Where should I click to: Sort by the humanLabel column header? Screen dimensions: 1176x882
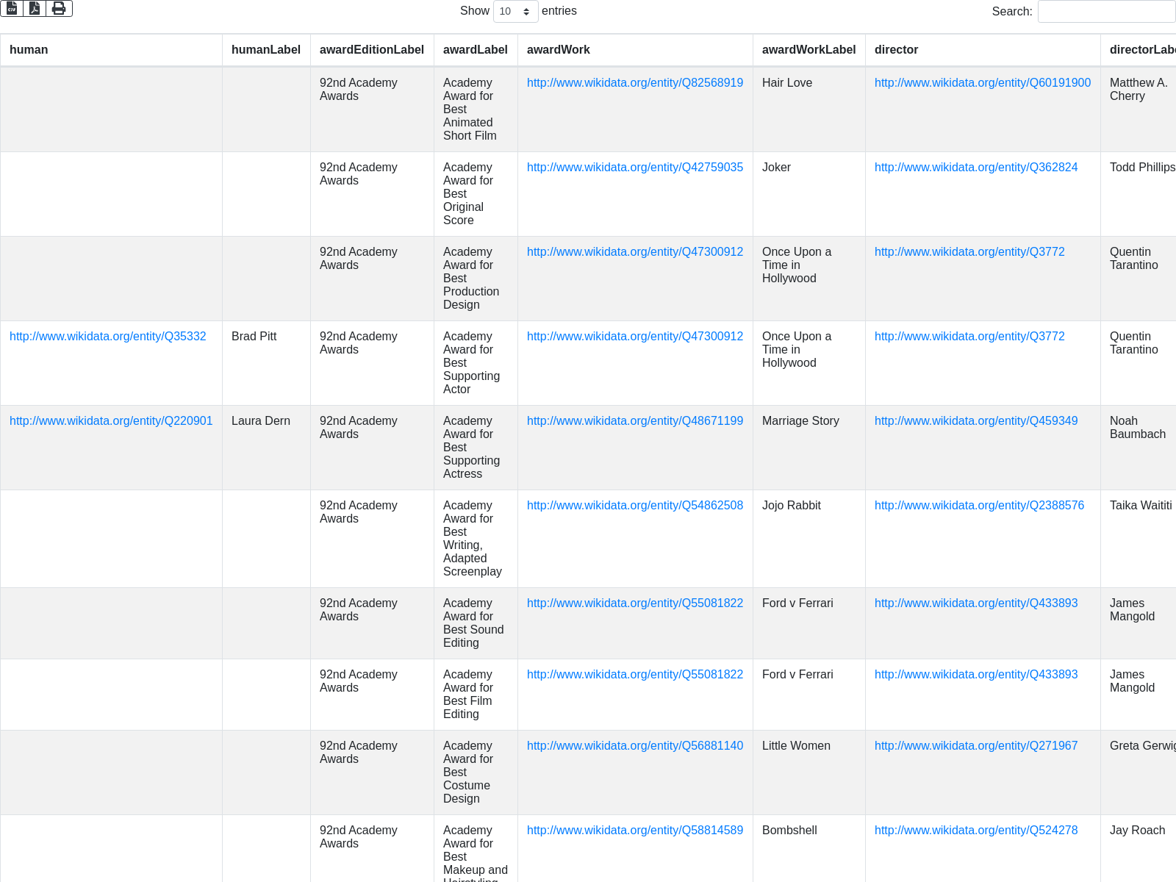(x=266, y=50)
